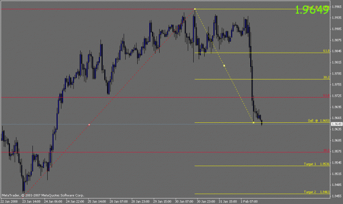Click the 1.9635 price axis label
343x204 pixels.
tap(336, 129)
